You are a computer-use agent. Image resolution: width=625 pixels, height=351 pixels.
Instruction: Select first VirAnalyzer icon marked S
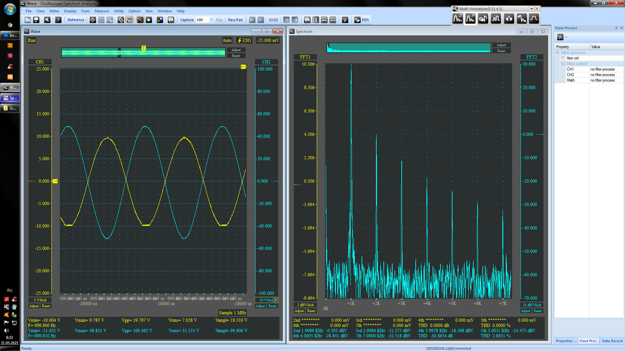458,19
